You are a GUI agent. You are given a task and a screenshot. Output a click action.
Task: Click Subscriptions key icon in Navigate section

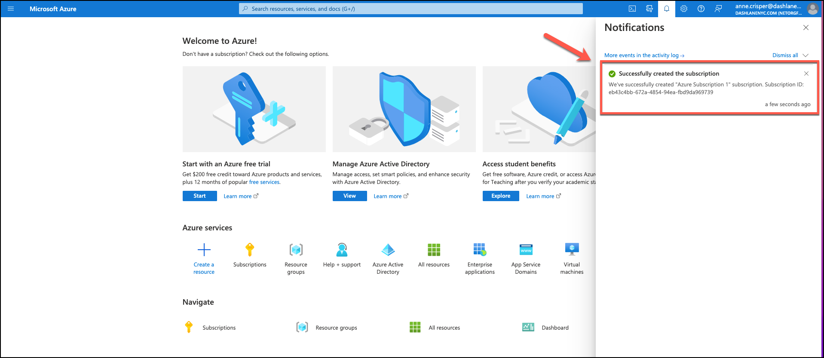pos(189,327)
